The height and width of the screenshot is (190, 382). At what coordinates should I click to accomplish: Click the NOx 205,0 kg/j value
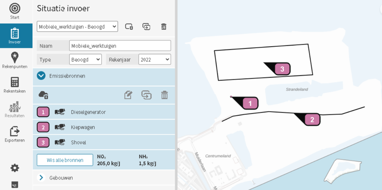(x=108, y=163)
